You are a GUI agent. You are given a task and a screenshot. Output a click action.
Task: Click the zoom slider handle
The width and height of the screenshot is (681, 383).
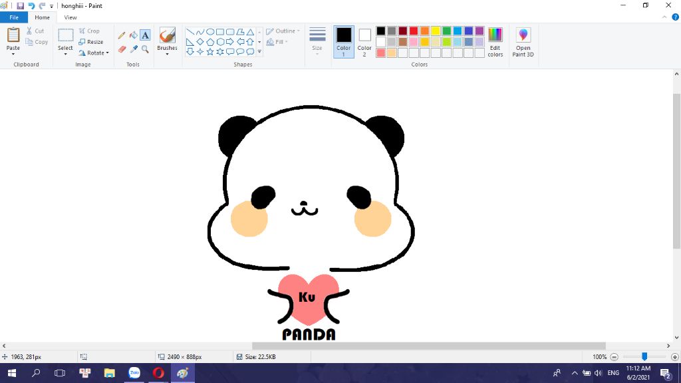pyautogui.click(x=644, y=356)
